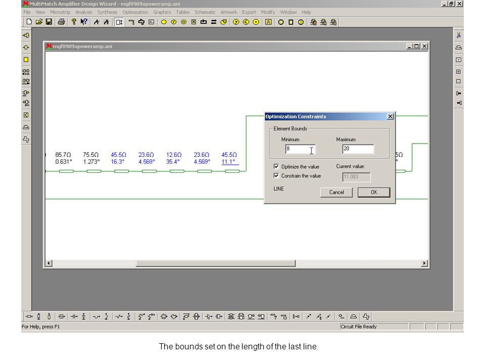Screen dimensions: 485x364
Task: Open the Microstrip menu
Action: click(60, 12)
